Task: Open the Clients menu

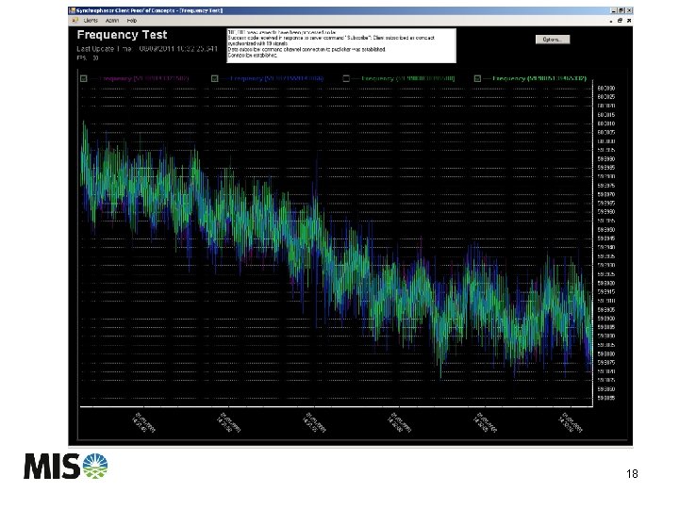Action: (x=91, y=21)
